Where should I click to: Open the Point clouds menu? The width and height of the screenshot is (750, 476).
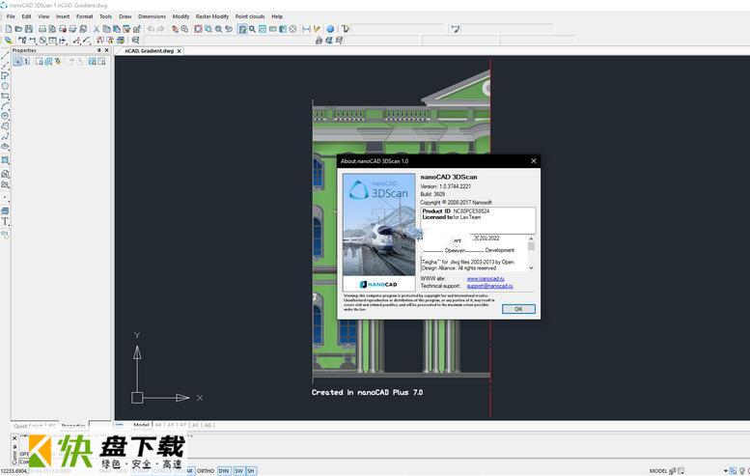click(250, 16)
